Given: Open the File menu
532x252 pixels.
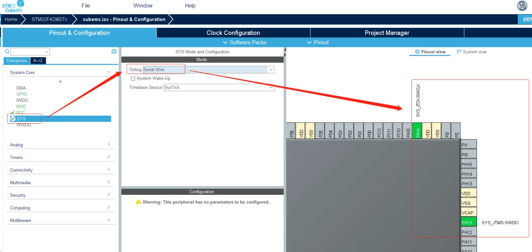Looking at the screenshot, I should (x=86, y=6).
